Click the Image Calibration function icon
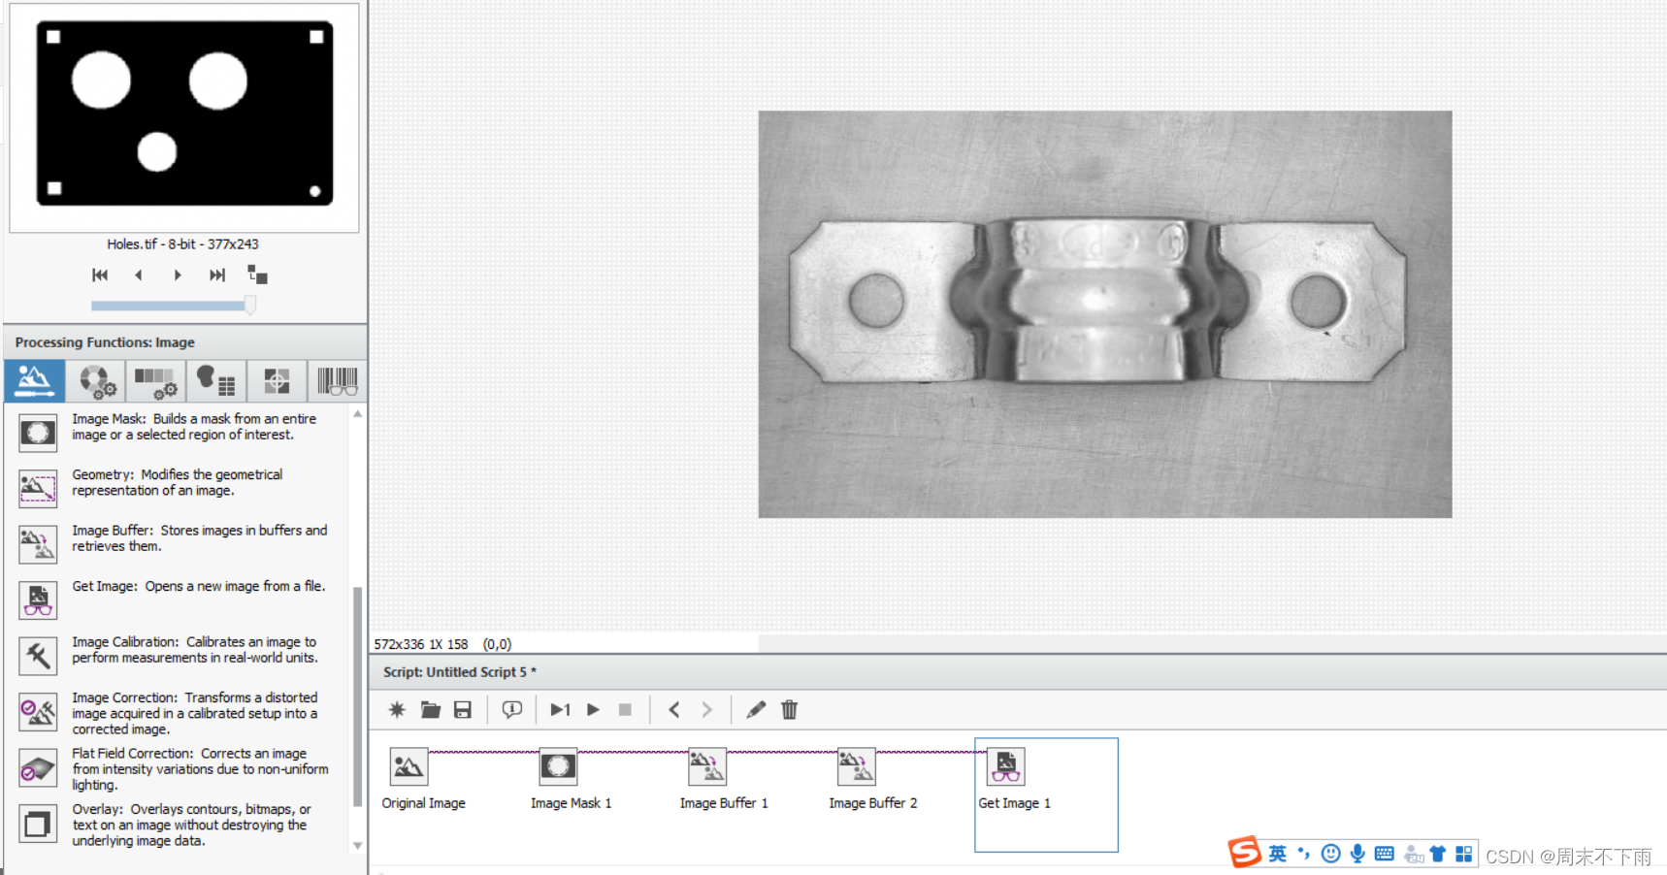 [38, 656]
